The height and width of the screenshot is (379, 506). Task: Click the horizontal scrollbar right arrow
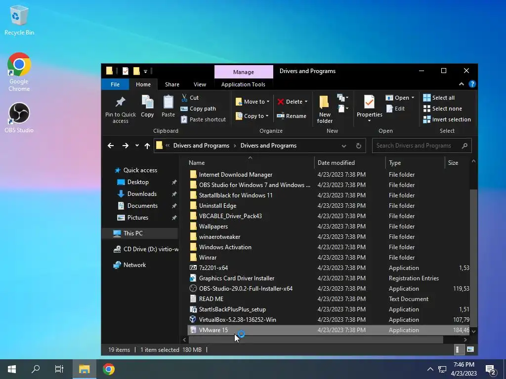465,340
